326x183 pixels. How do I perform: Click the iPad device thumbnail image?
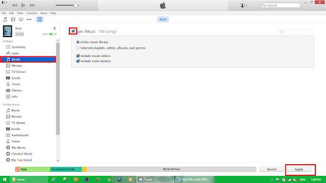pos(8,31)
